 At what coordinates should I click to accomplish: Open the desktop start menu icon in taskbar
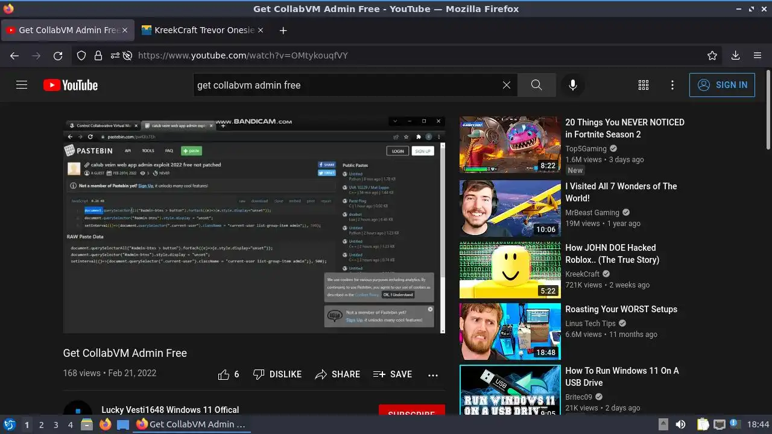[9, 424]
